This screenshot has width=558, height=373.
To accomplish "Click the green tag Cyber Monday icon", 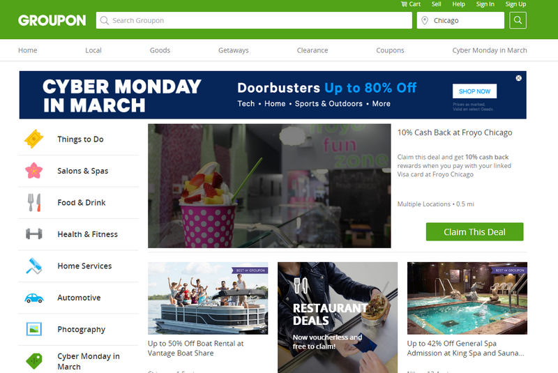I will point(34,361).
